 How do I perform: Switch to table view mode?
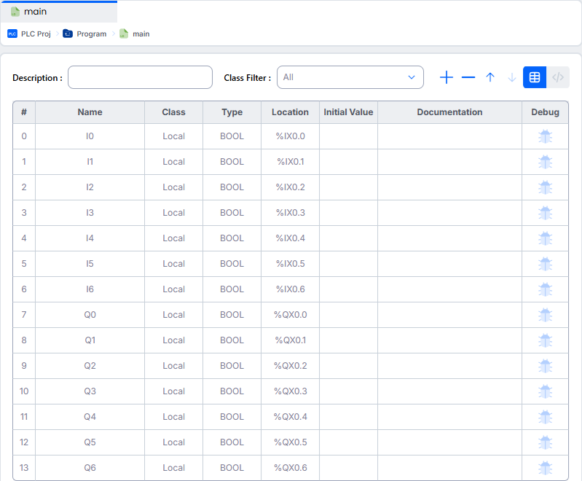(x=535, y=77)
